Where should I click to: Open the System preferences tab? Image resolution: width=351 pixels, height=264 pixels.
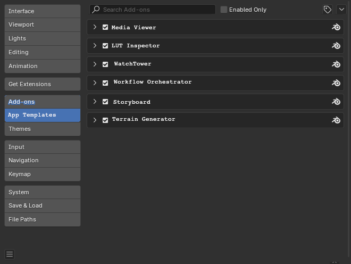point(43,193)
